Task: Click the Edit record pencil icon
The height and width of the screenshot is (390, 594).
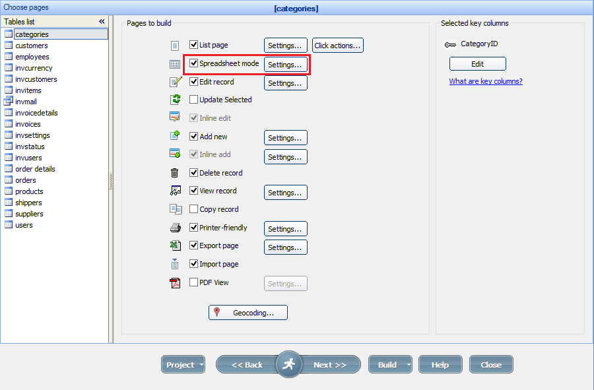Action: (175, 82)
